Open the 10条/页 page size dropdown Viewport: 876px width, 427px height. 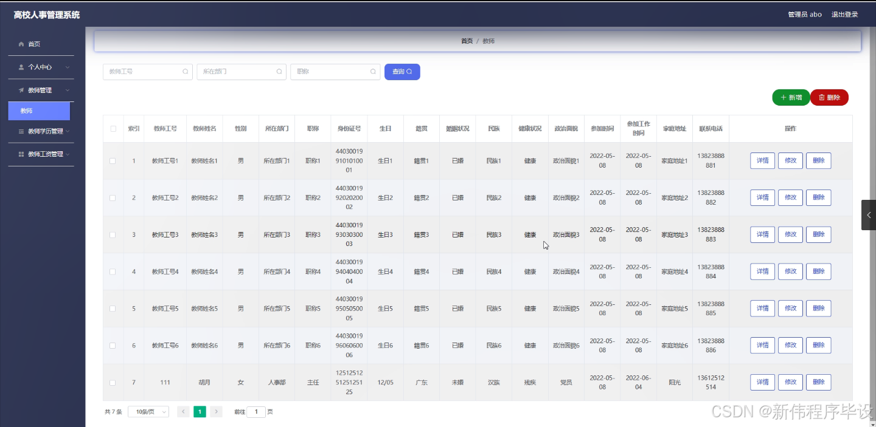click(x=148, y=412)
